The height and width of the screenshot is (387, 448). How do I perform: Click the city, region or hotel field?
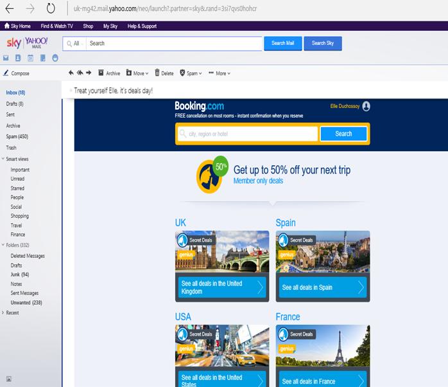(248, 134)
